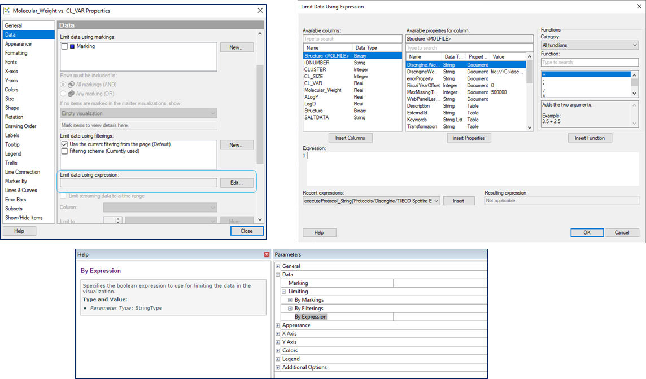Click New... button for markings

pyautogui.click(x=237, y=47)
